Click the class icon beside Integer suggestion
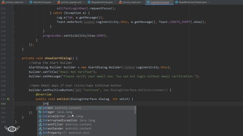This screenshot has width=243, height=136. coord(40,112)
